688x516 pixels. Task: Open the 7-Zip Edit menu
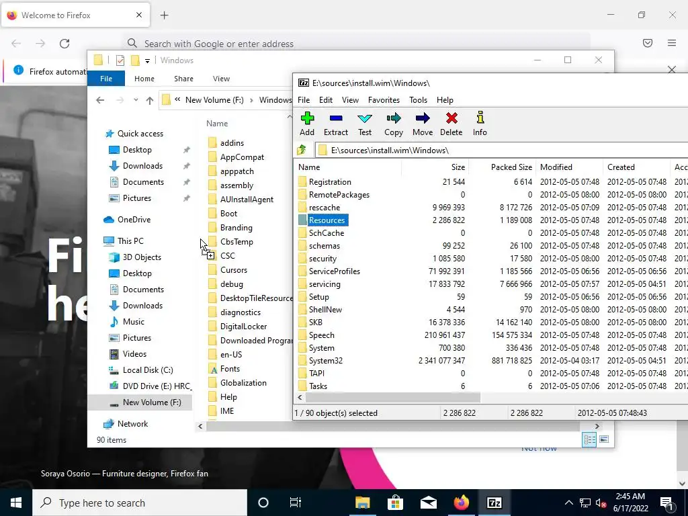[x=326, y=100]
